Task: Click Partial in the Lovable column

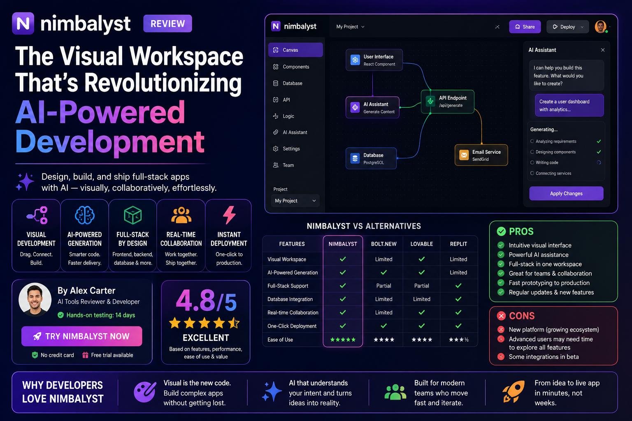Action: tap(422, 286)
